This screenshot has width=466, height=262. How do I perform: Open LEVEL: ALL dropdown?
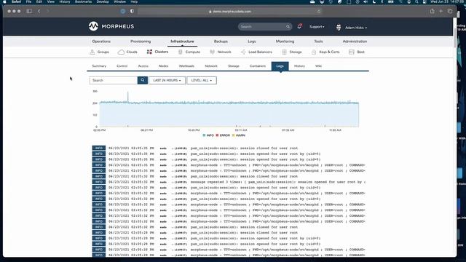pyautogui.click(x=202, y=80)
